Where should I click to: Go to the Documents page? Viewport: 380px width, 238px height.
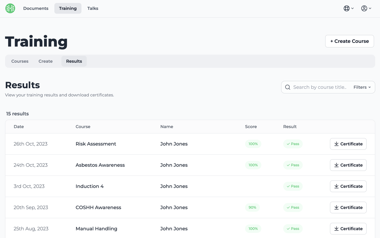point(36,8)
